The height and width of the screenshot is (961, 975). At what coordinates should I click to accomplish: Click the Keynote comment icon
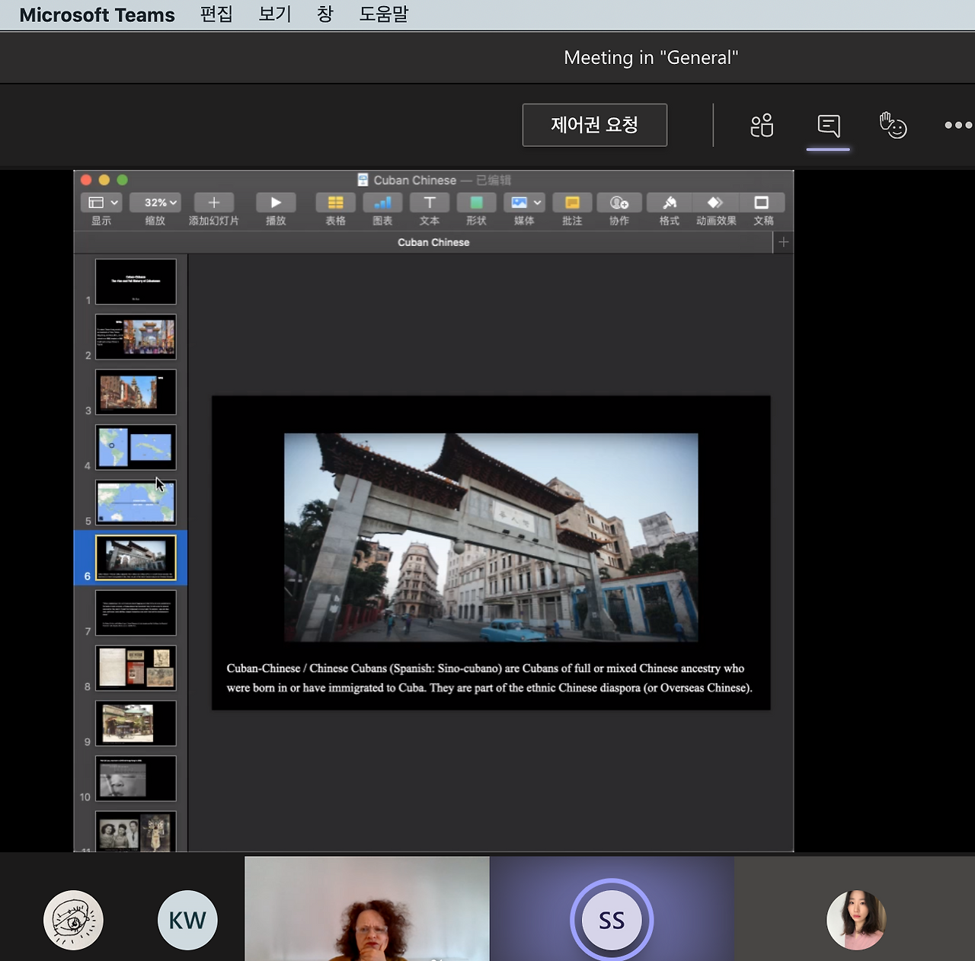click(572, 203)
